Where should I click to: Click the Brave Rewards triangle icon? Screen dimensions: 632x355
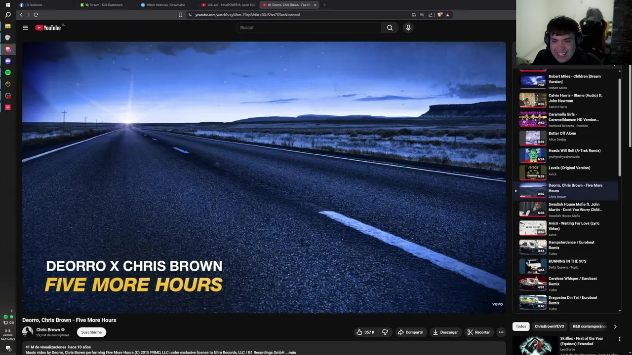click(447, 15)
